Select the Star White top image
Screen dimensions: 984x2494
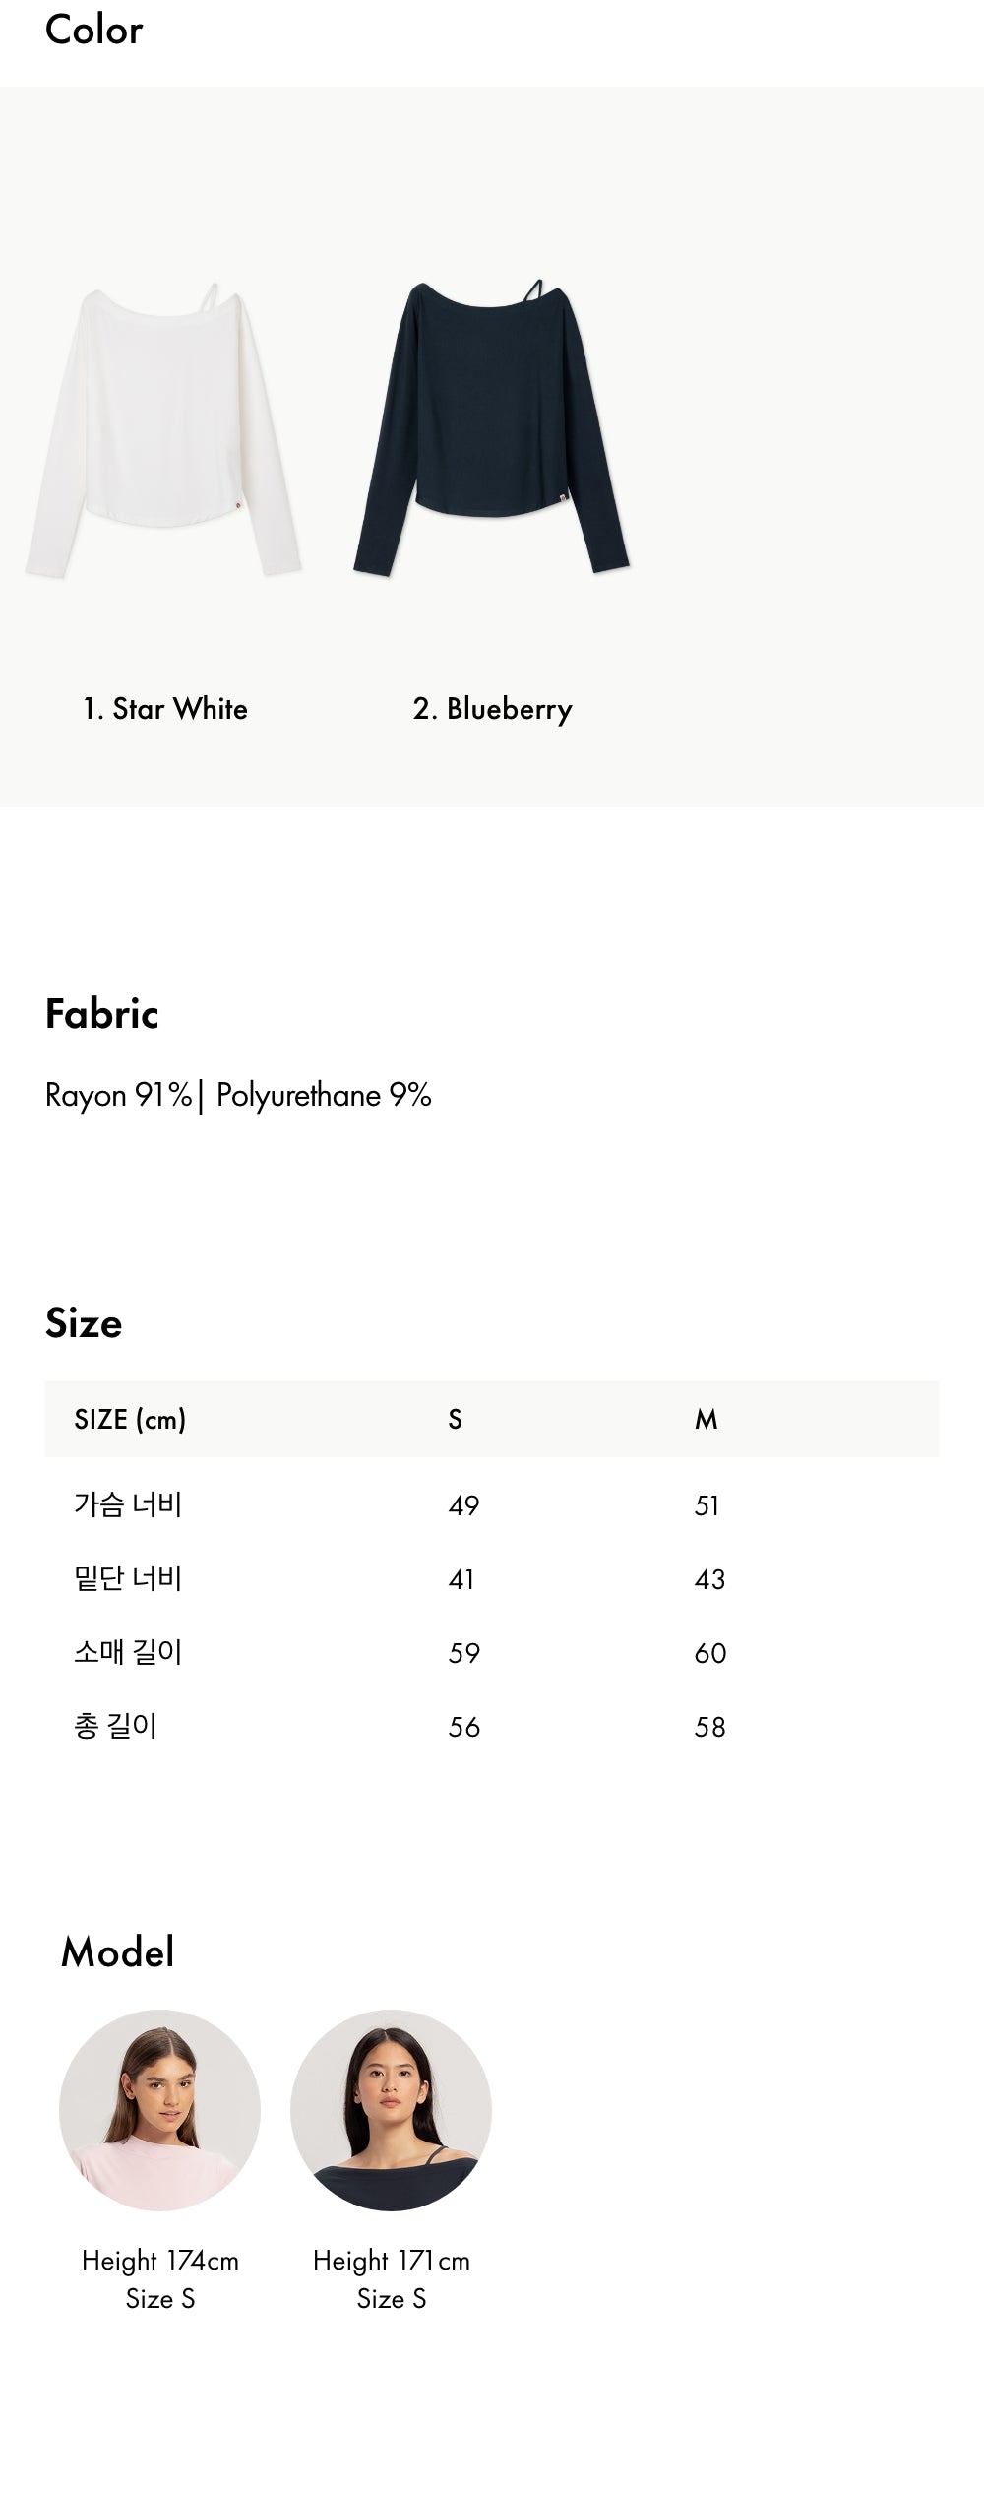[163, 430]
